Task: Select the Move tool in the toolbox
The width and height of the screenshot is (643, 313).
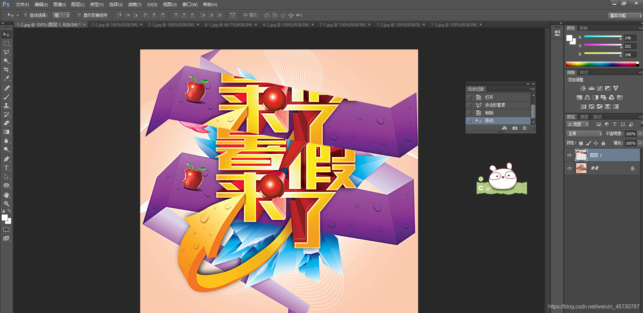Action: pos(6,35)
